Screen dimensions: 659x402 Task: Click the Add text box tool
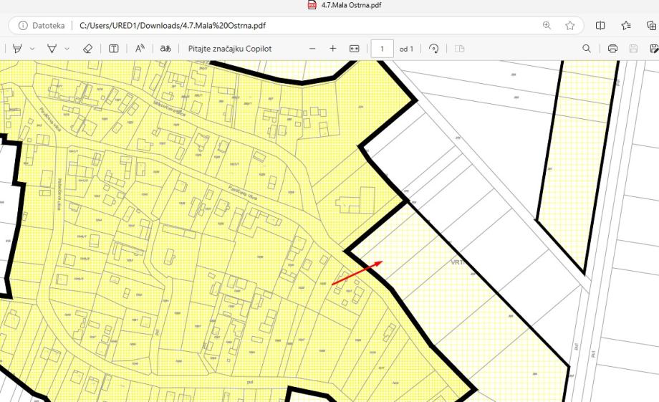click(x=114, y=49)
